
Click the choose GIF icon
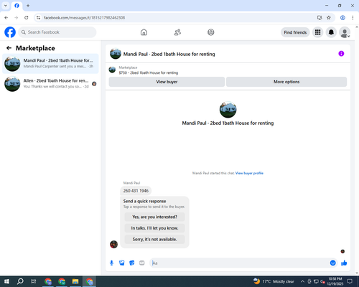pos(142,263)
